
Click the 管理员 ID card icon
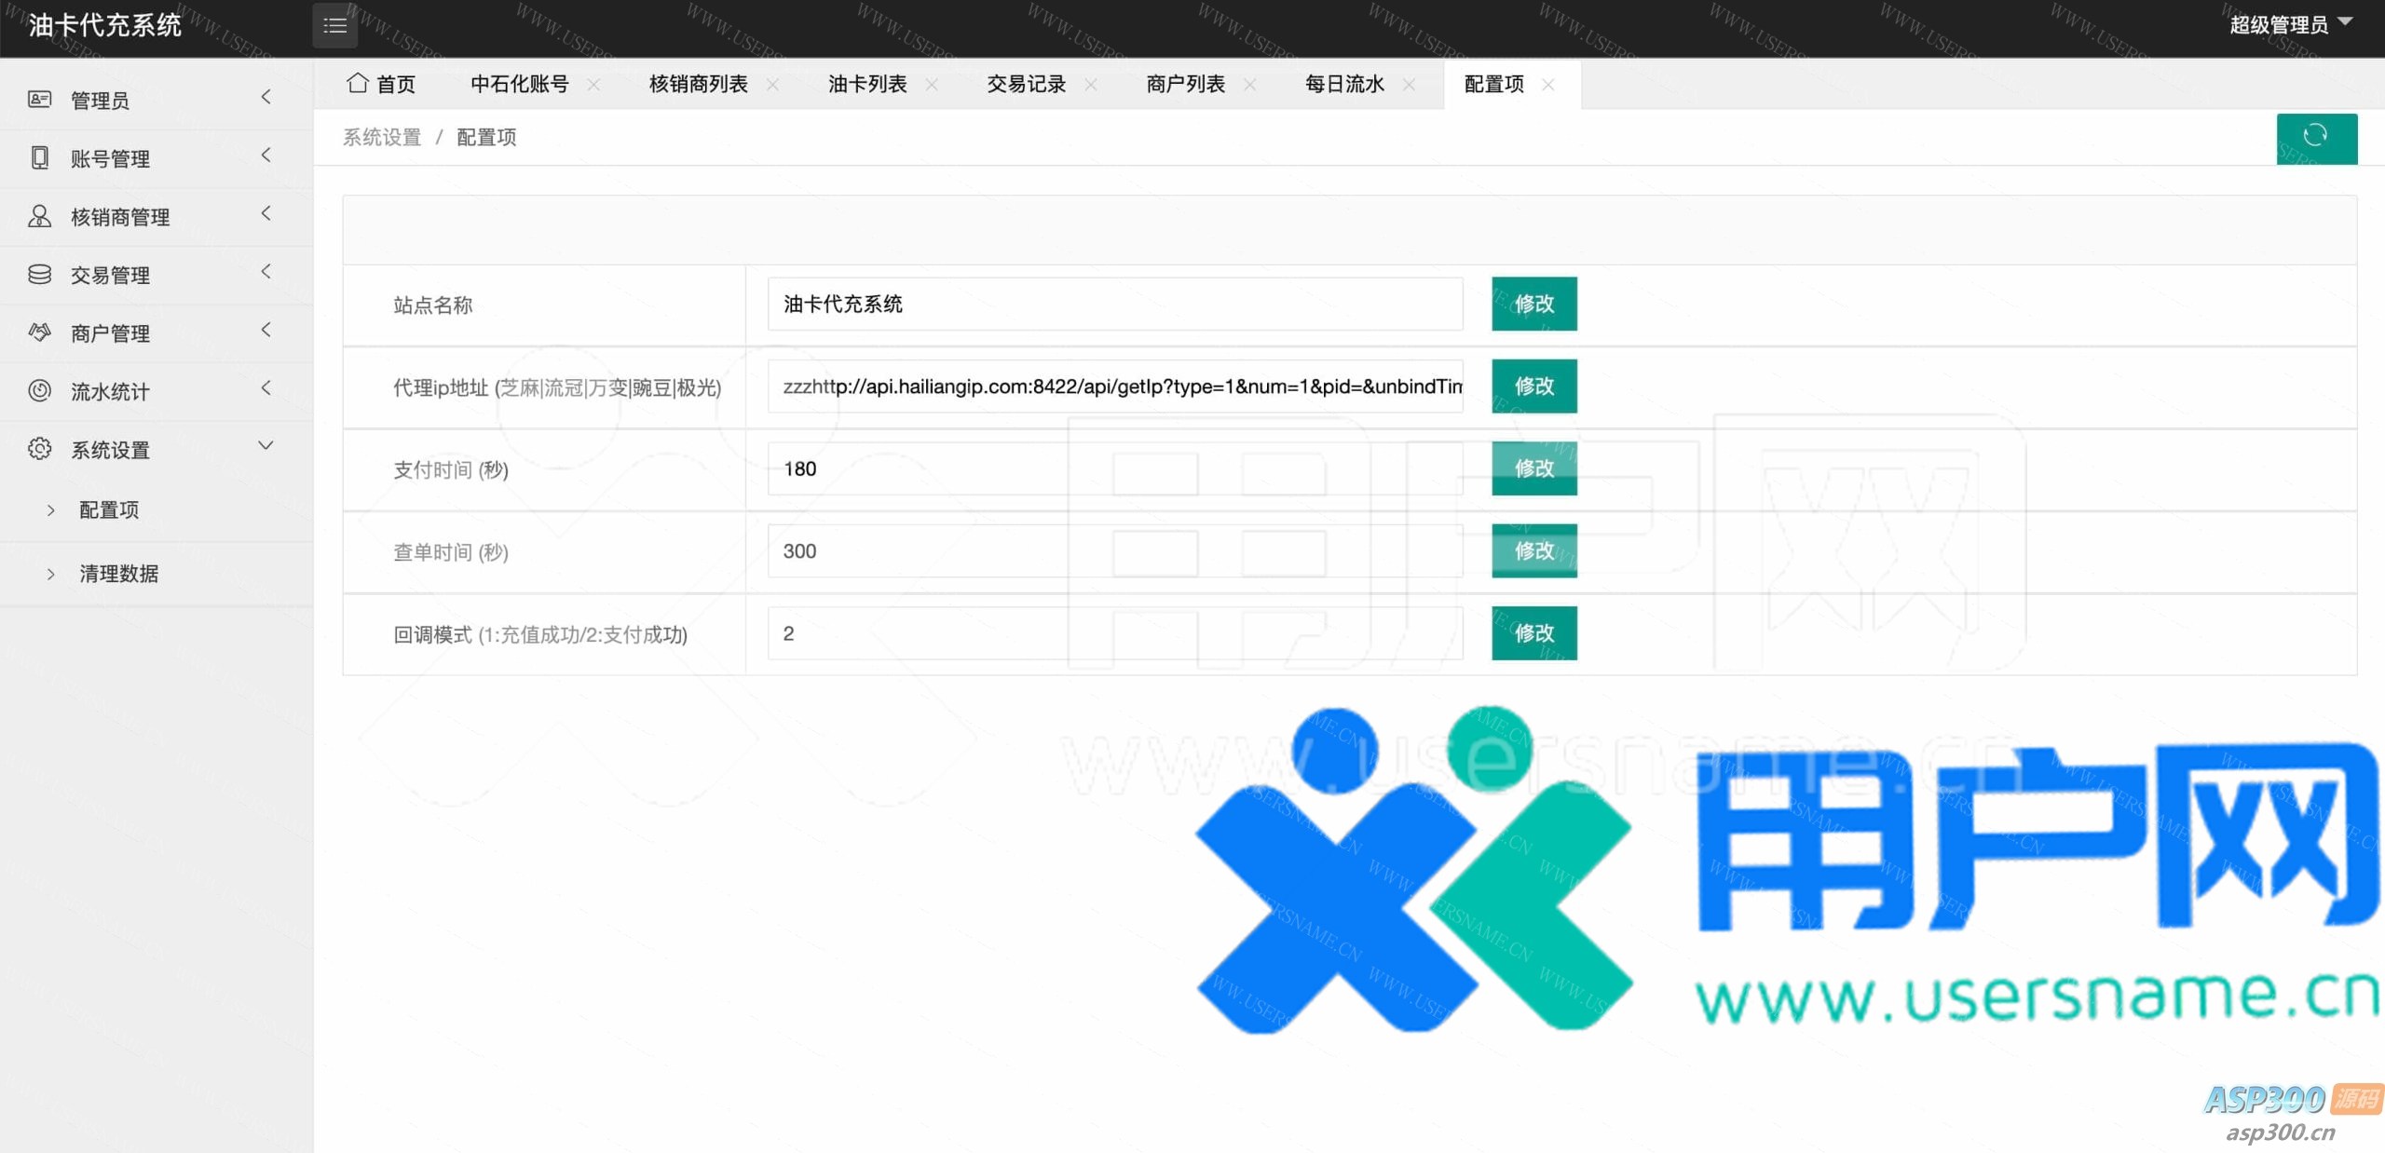coord(39,100)
